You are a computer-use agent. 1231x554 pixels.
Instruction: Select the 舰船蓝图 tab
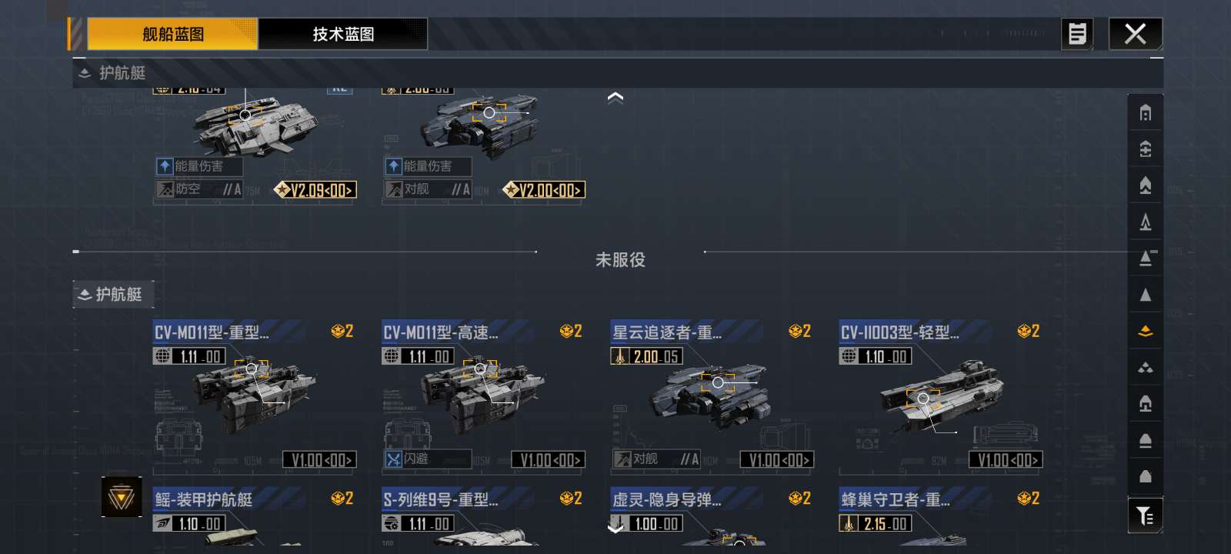click(172, 34)
